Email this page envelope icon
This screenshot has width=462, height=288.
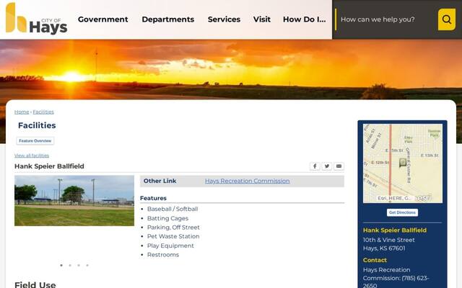coord(339,166)
